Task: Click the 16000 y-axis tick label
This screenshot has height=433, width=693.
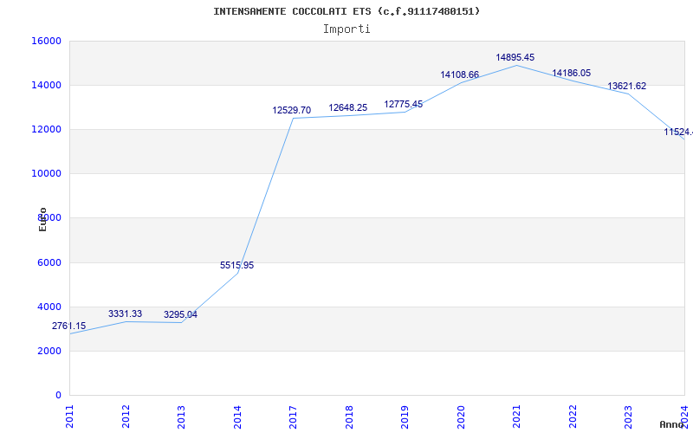Action: pyautogui.click(x=46, y=41)
